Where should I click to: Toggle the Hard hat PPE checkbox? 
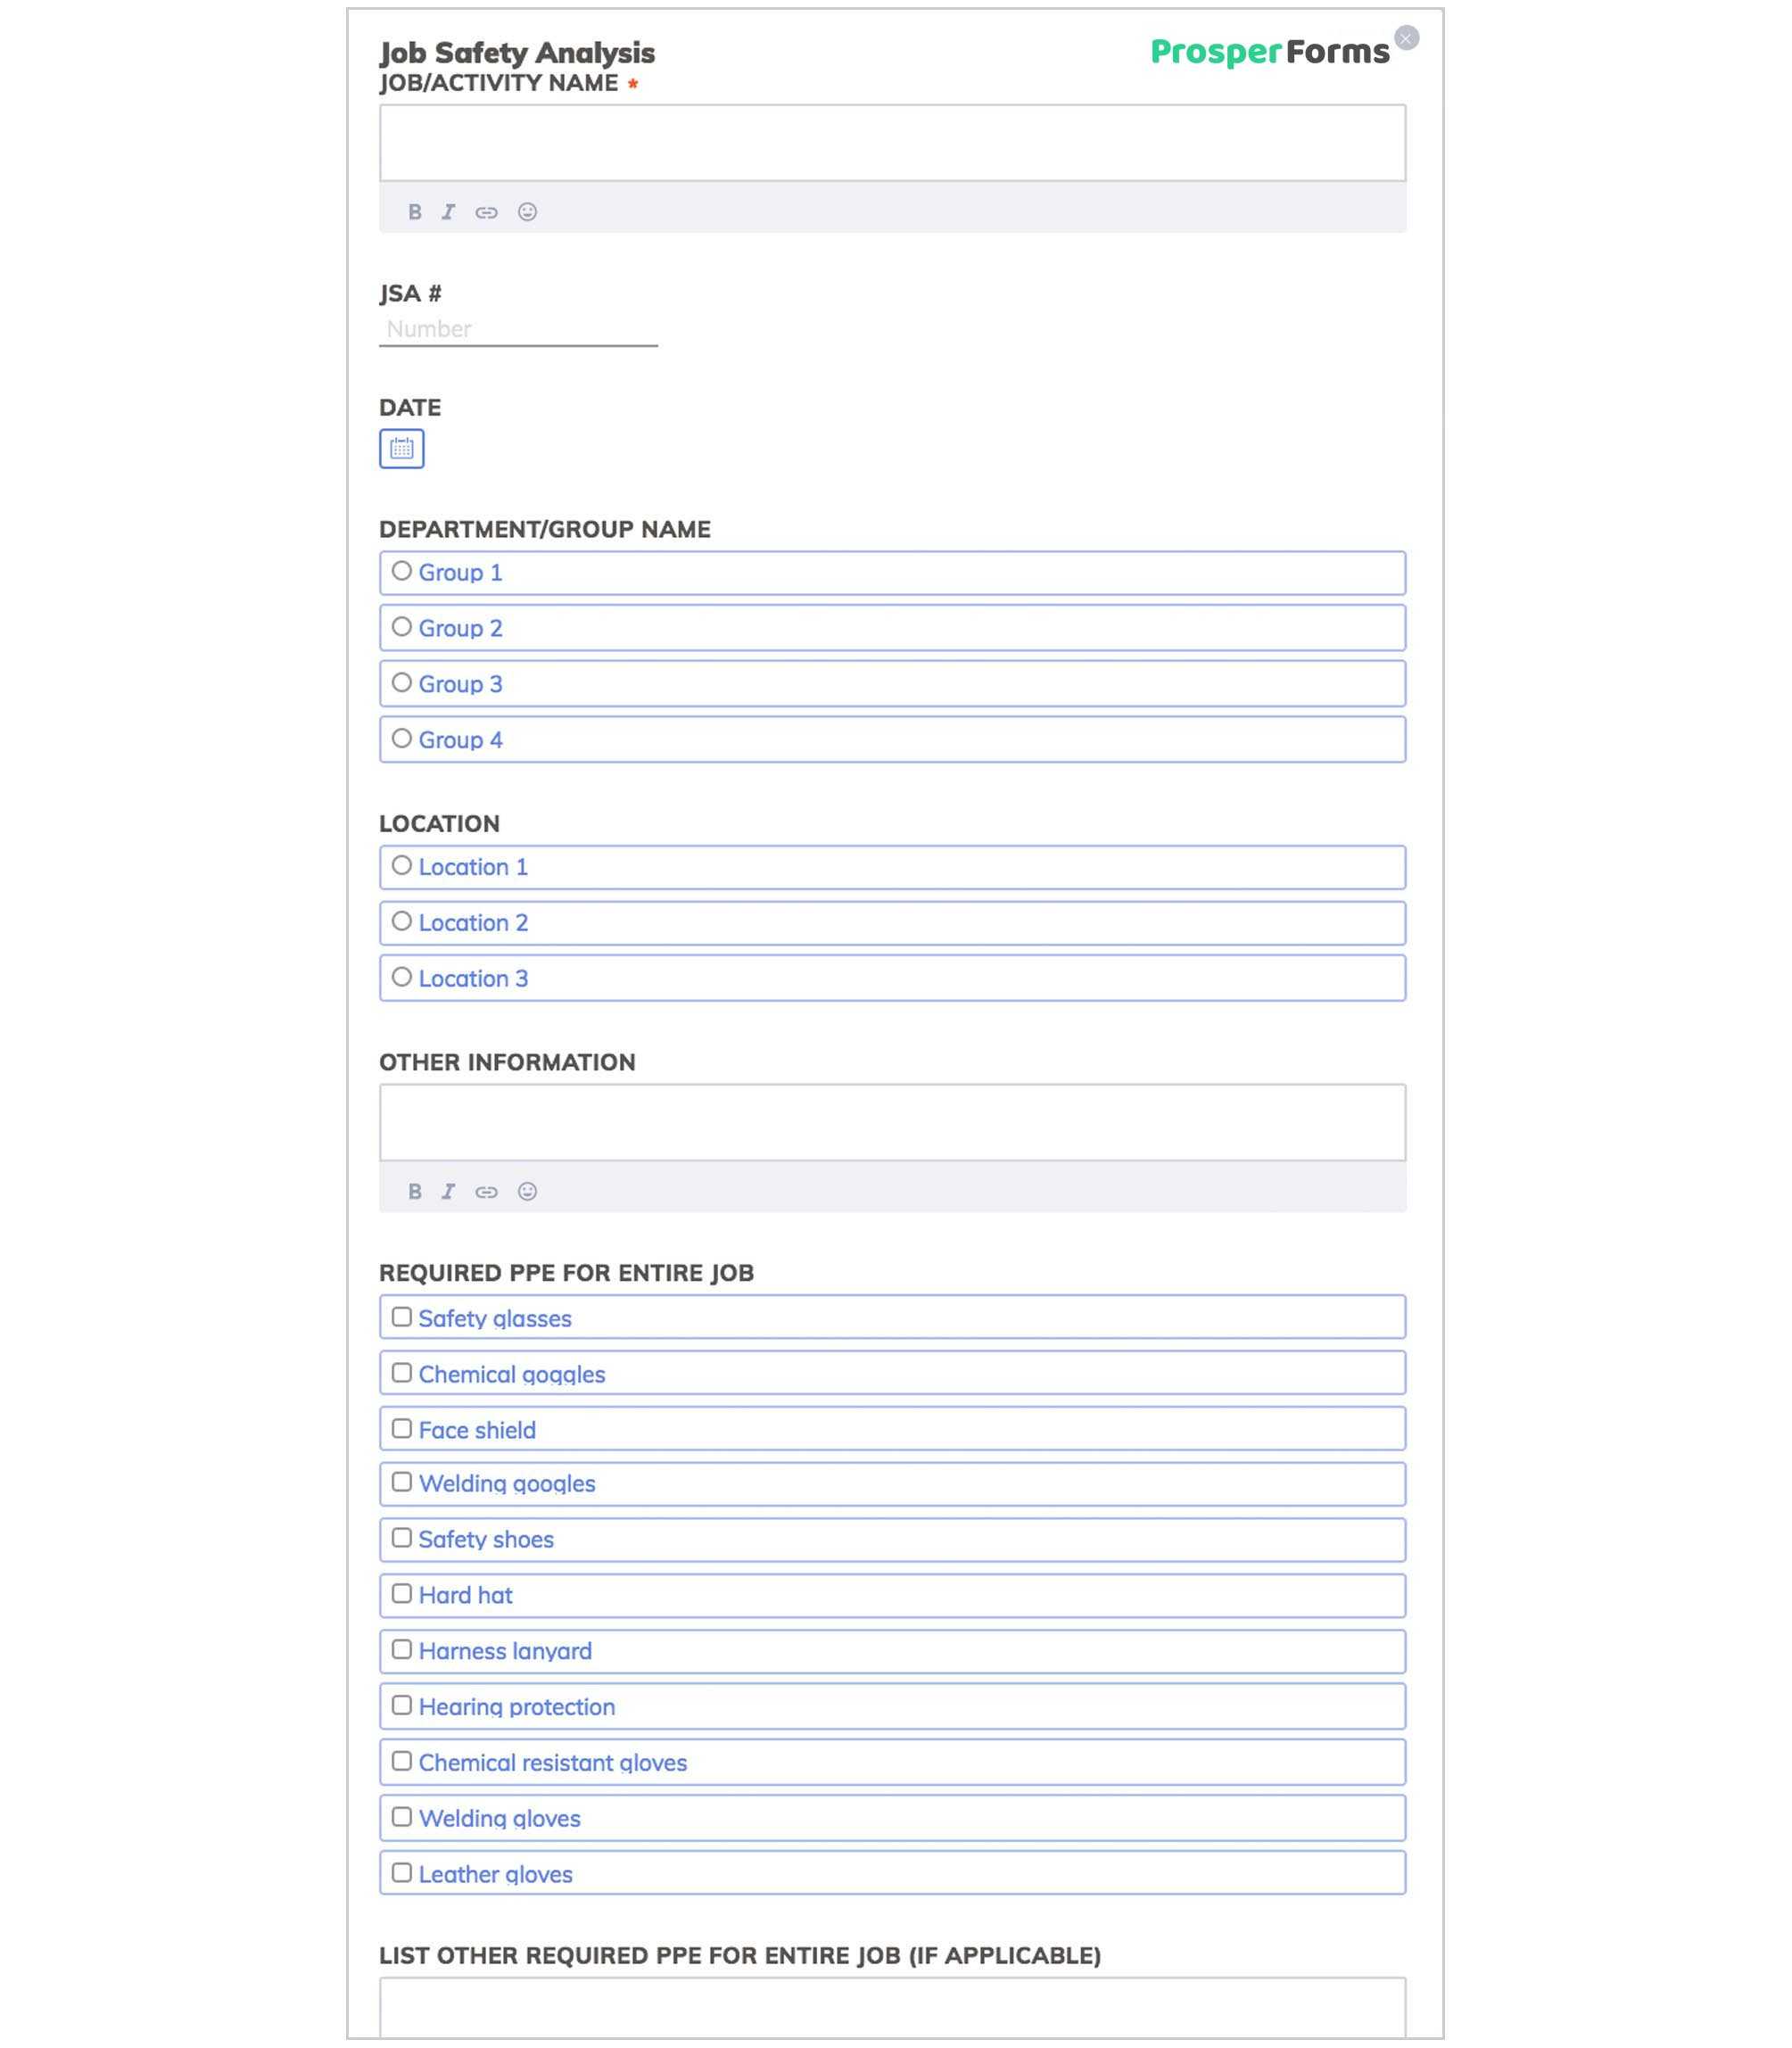pyautogui.click(x=399, y=1593)
